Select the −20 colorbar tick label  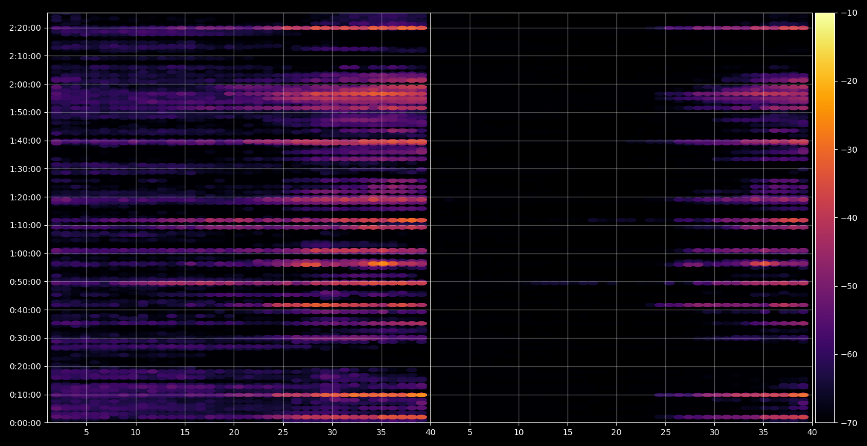pyautogui.click(x=849, y=81)
